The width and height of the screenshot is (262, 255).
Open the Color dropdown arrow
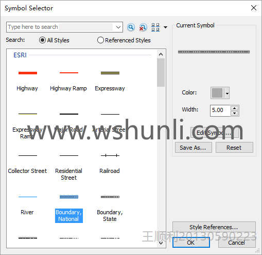click(x=227, y=93)
